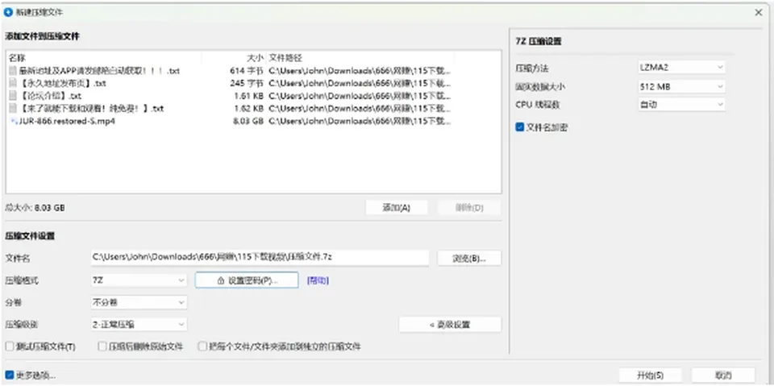Click the 添加(A) button
The height and width of the screenshot is (386, 774).
[397, 208]
